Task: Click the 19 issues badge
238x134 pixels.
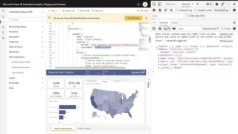Action: [209, 4]
